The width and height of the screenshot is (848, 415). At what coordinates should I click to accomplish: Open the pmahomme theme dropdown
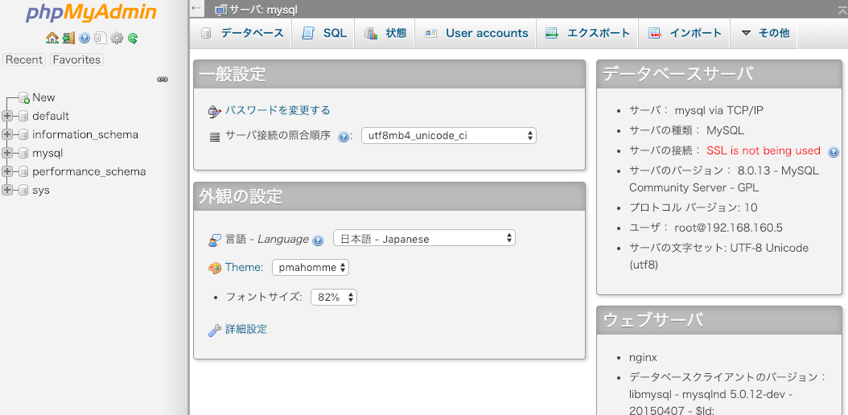(x=311, y=268)
